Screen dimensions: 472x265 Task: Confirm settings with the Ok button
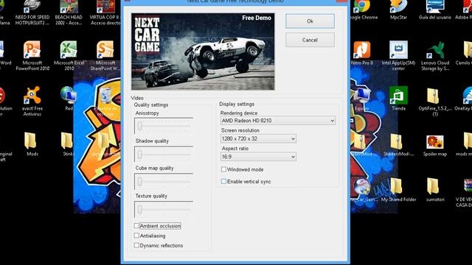pos(310,21)
